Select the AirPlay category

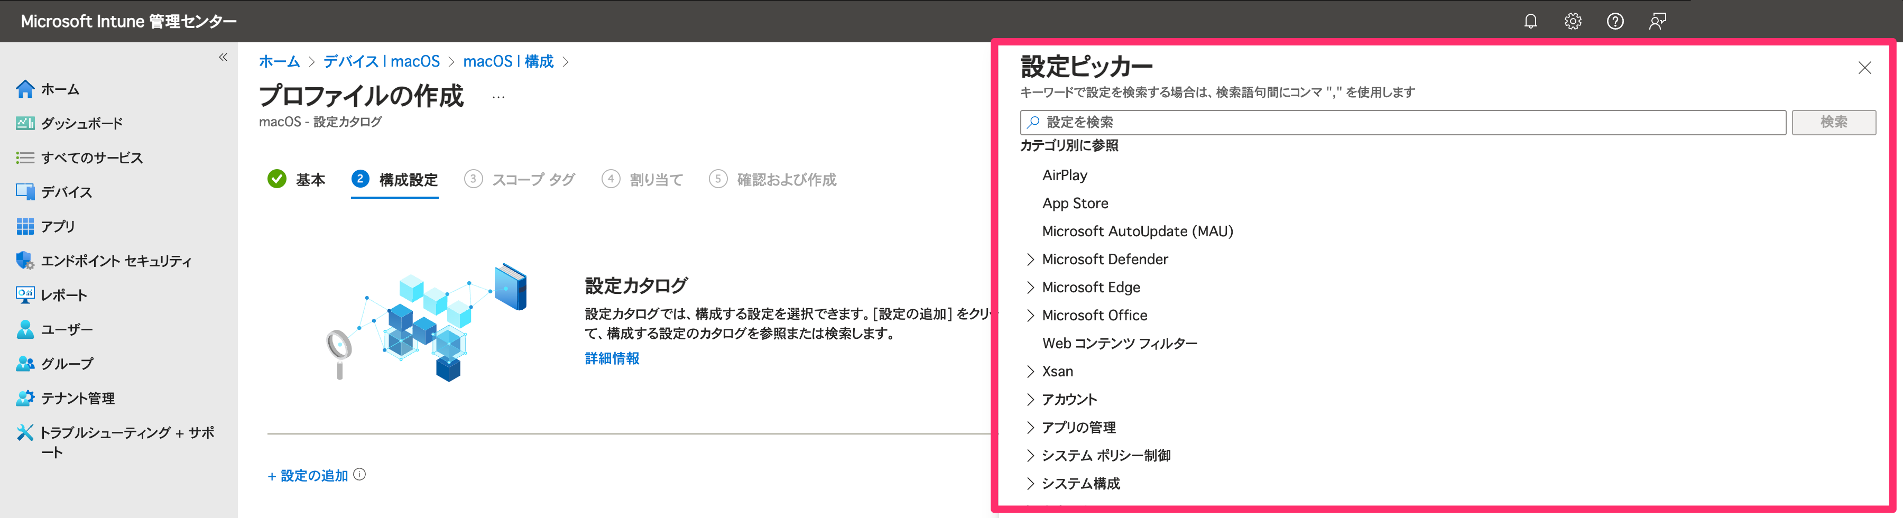1065,175
